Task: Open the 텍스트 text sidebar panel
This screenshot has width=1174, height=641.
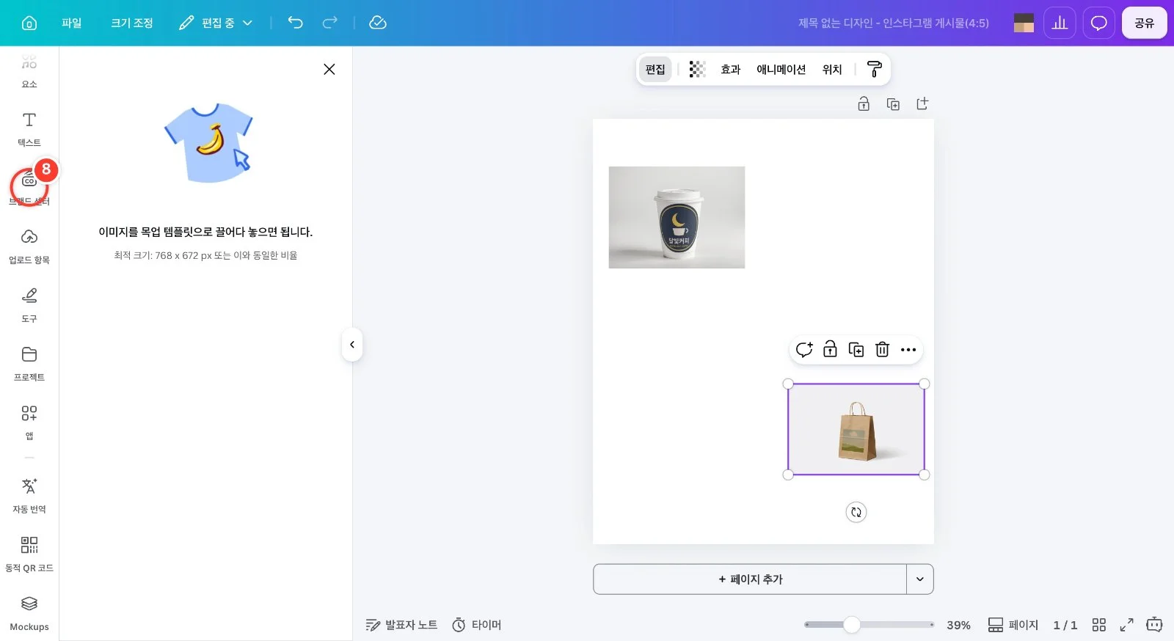Action: coord(29,129)
